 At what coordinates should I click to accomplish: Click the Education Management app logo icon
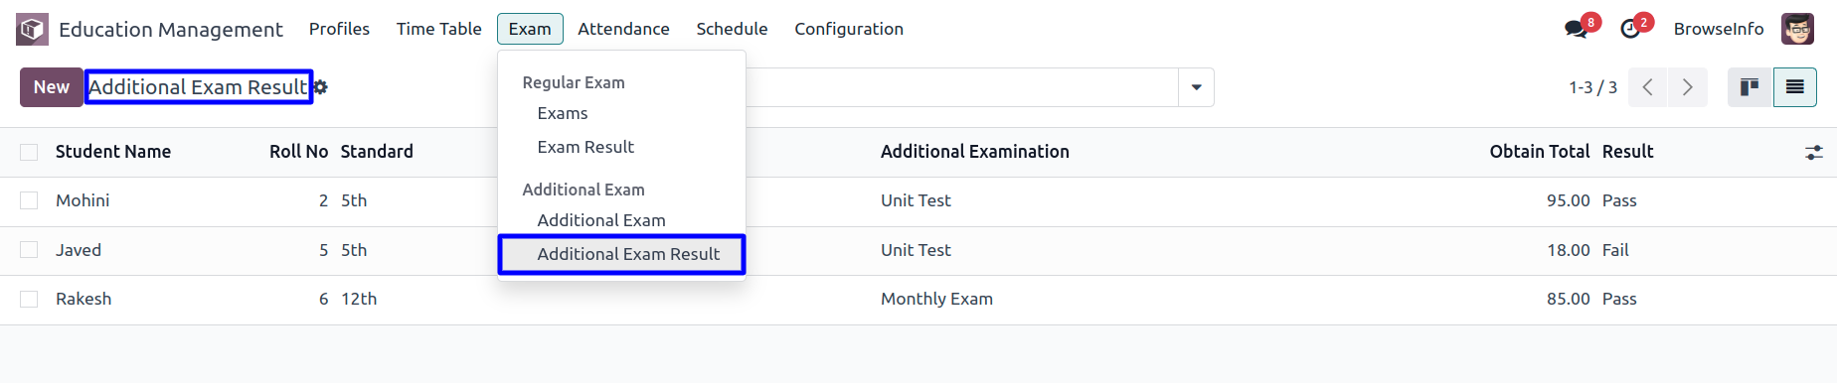coord(32,29)
